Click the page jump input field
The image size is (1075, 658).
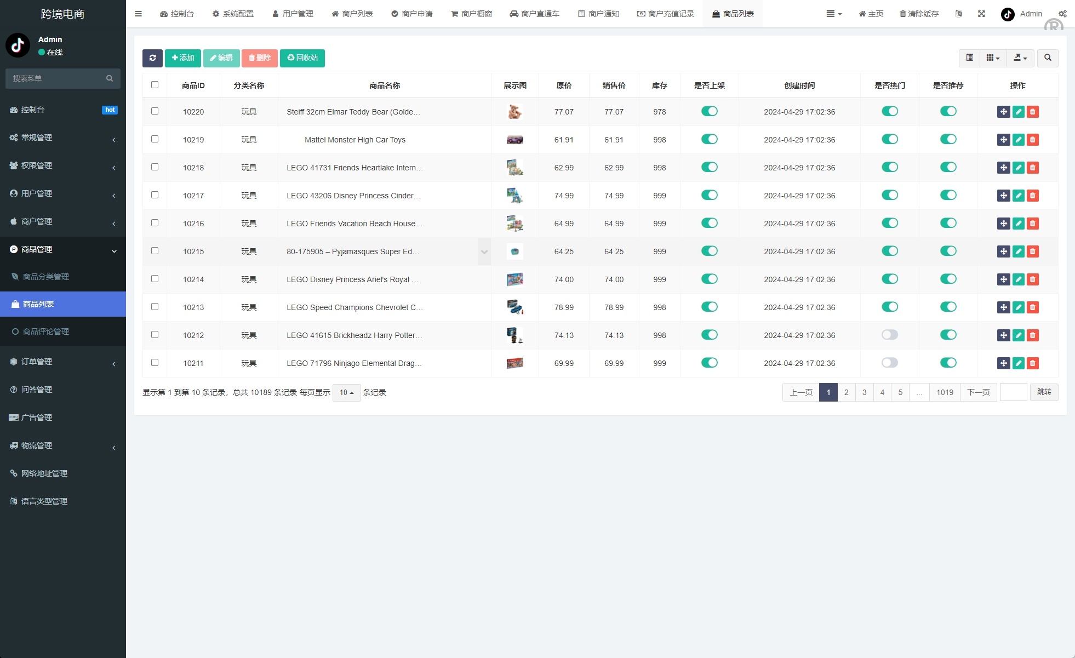coord(1013,392)
